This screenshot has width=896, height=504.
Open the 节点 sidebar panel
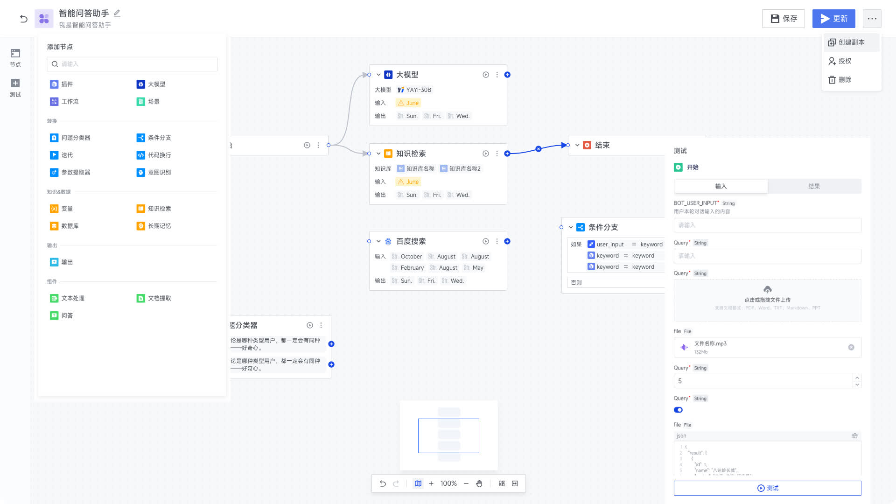coord(15,57)
